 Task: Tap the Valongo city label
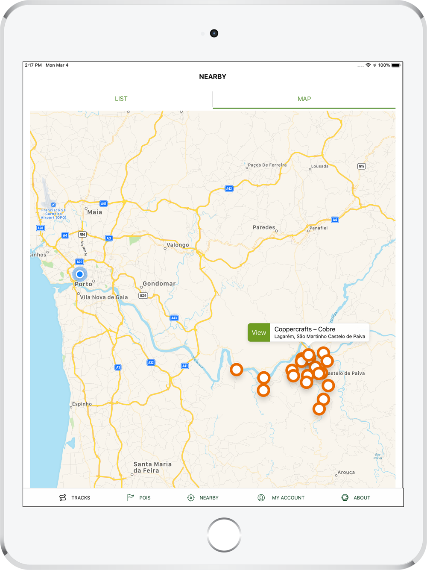(178, 245)
